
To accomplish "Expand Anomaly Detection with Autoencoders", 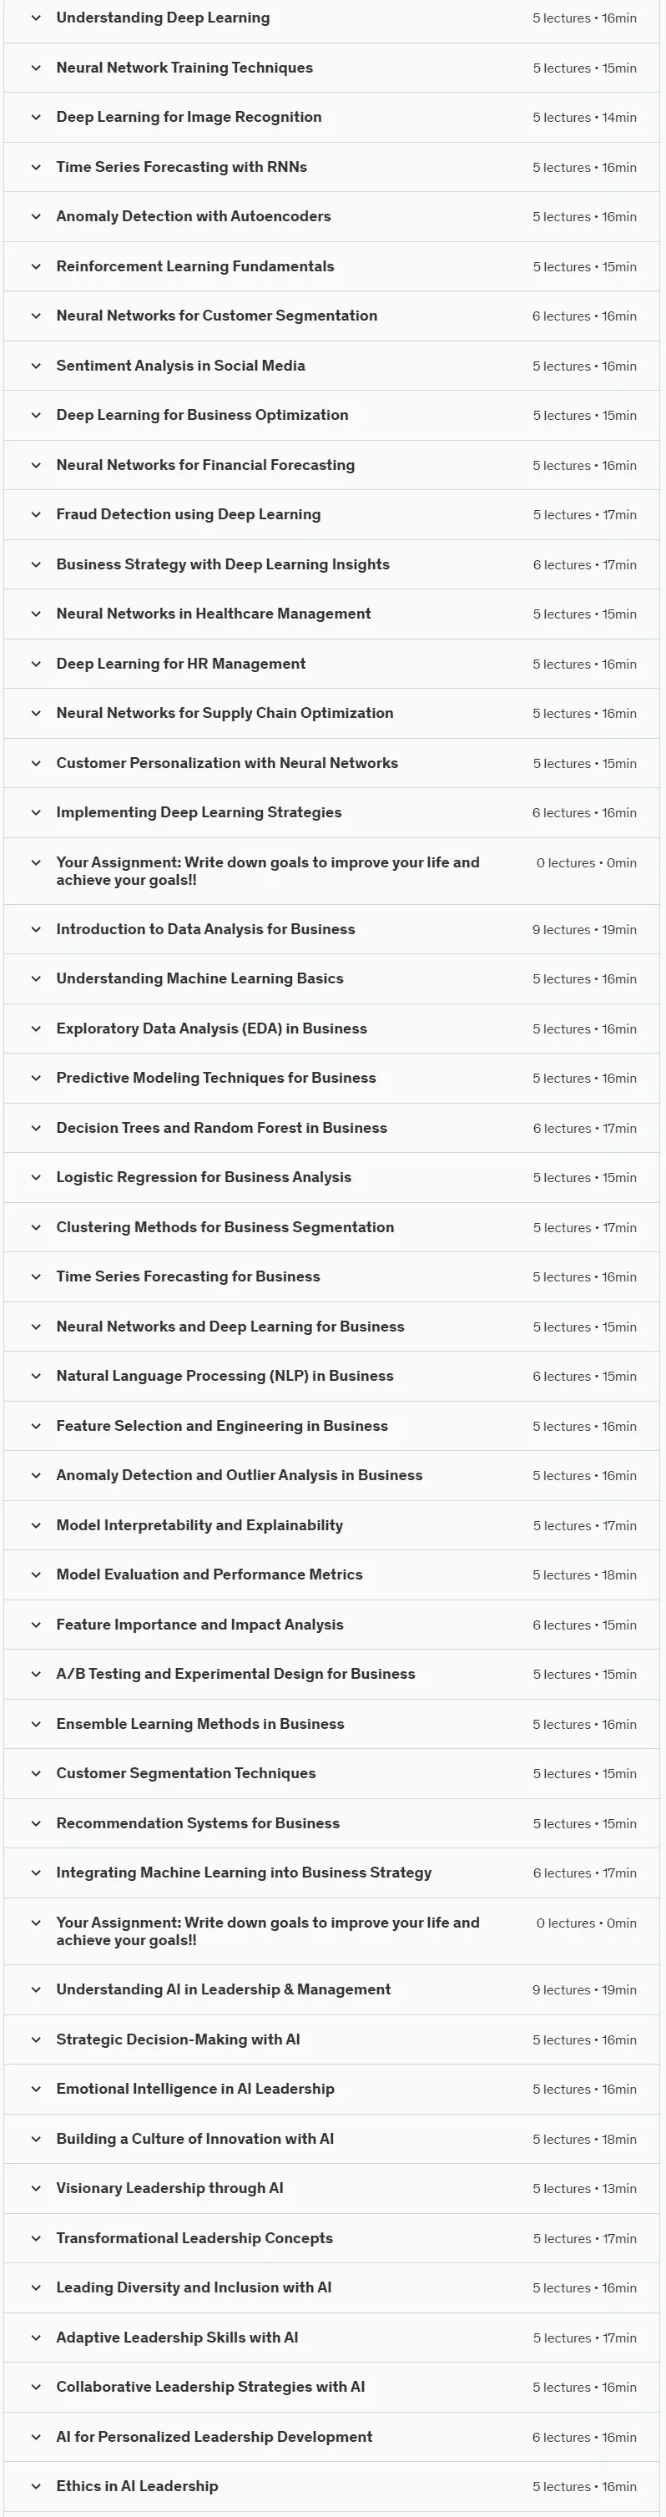I will [x=332, y=216].
